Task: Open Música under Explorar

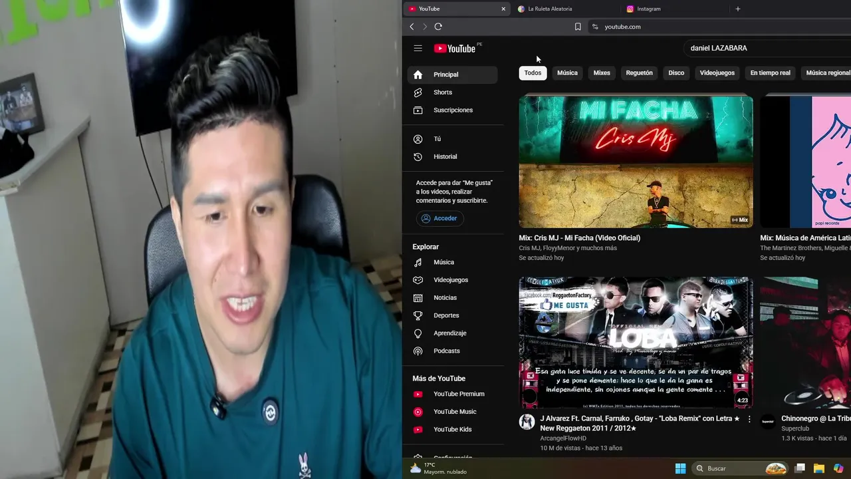Action: (x=452, y=262)
